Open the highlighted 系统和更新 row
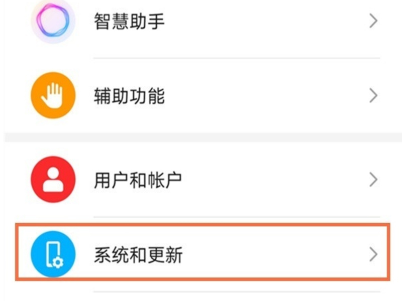This screenshot has height=301, width=402. pyautogui.click(x=201, y=255)
